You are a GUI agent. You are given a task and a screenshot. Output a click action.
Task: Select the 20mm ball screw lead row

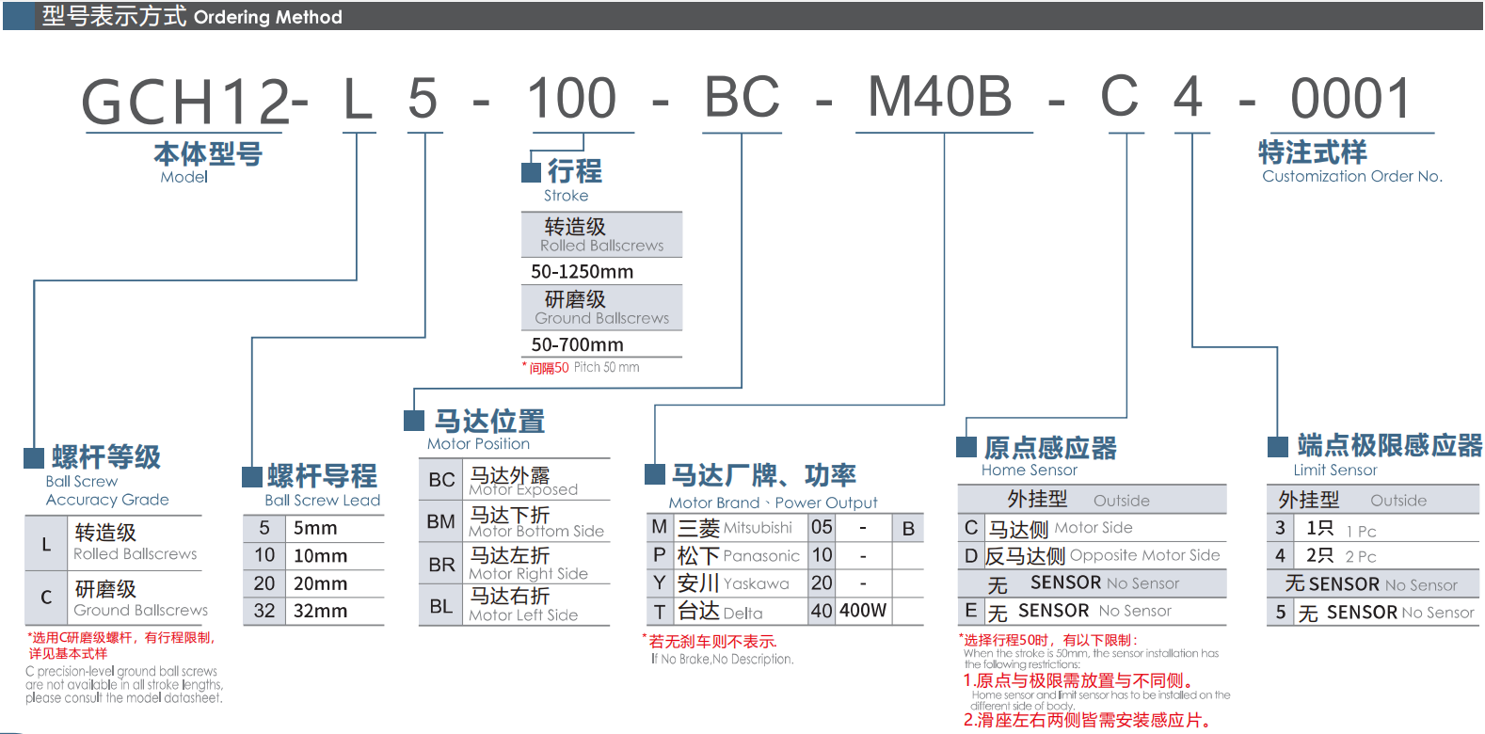tap(313, 583)
